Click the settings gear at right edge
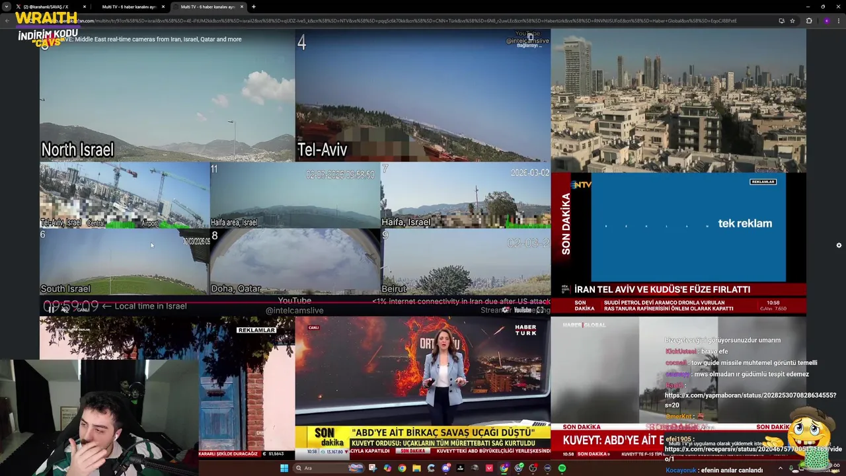The width and height of the screenshot is (846, 476). pos(839,245)
